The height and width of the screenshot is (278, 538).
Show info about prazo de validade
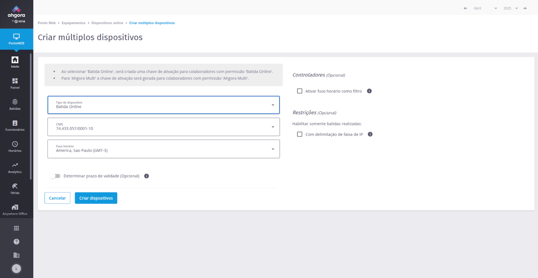click(x=147, y=176)
